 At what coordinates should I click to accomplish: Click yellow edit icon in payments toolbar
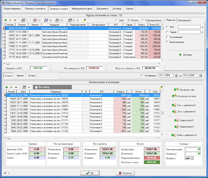pos(11,88)
